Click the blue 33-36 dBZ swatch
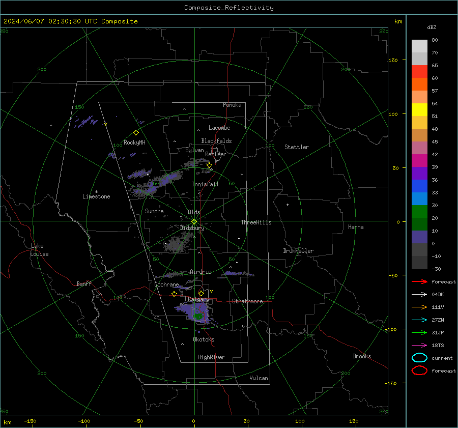This screenshot has width=458, height=428. 419,186
